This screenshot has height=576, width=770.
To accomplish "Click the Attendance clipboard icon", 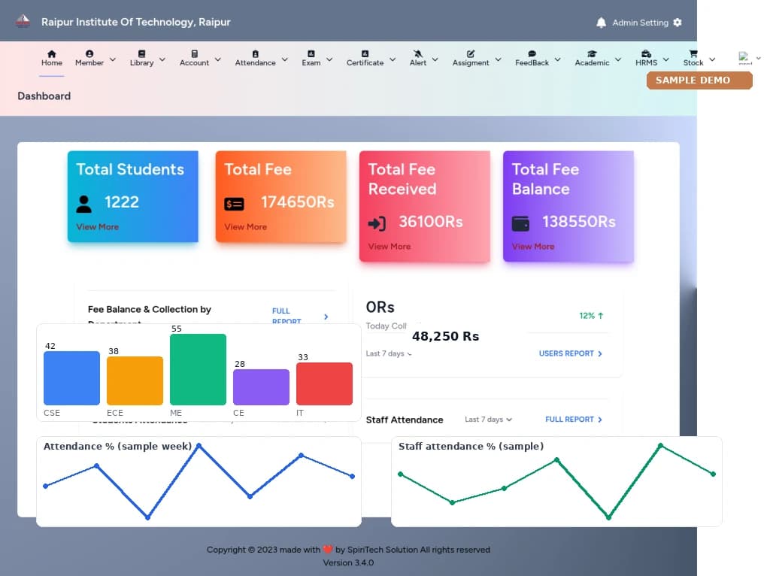I will (x=256, y=53).
